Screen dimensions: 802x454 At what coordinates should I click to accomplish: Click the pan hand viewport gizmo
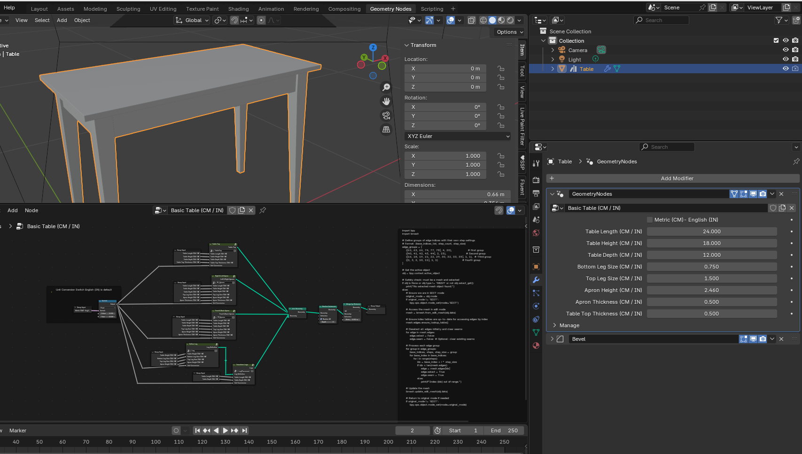tap(386, 101)
